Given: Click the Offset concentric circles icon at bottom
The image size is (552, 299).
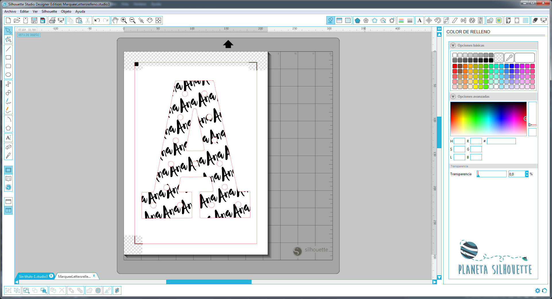Looking at the screenshot, I should pos(98,290).
